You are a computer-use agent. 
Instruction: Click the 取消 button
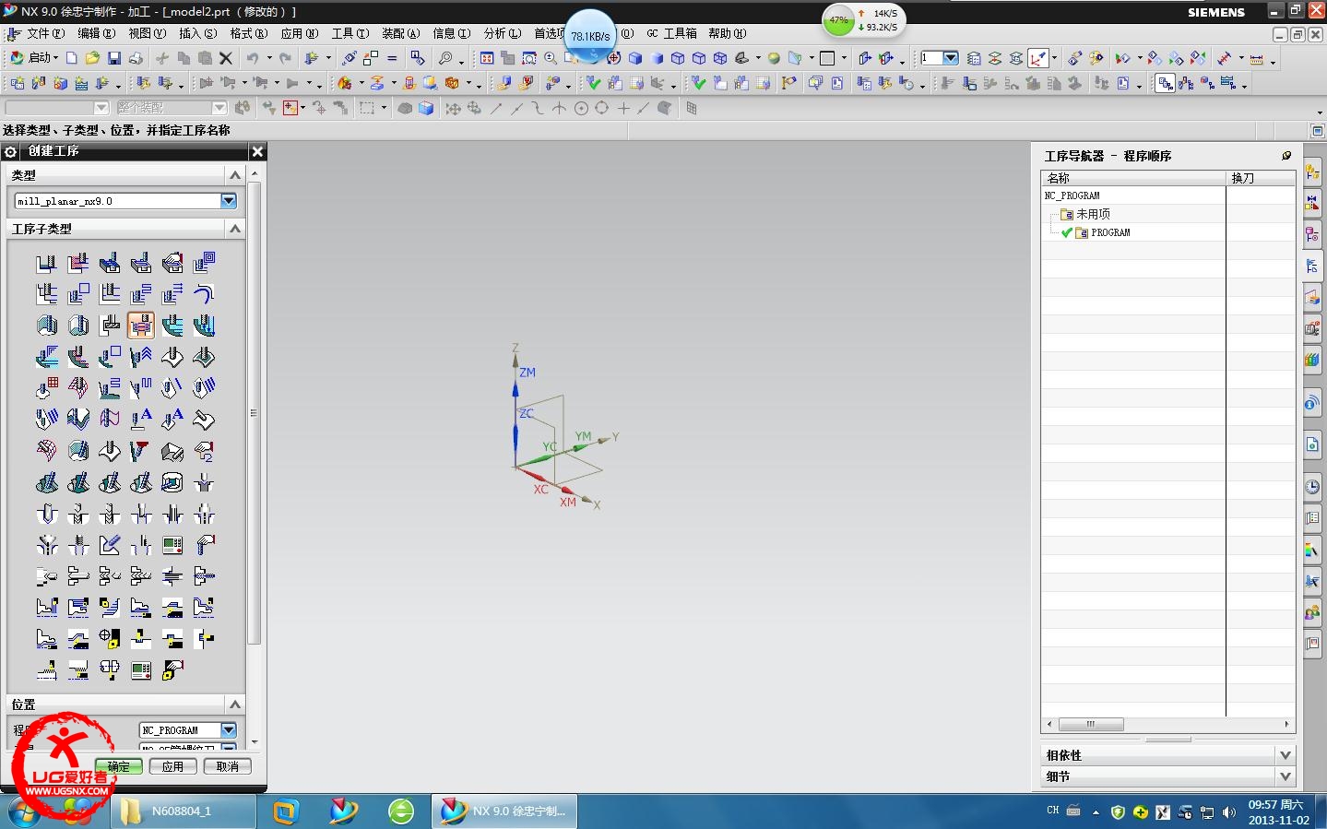pos(227,766)
